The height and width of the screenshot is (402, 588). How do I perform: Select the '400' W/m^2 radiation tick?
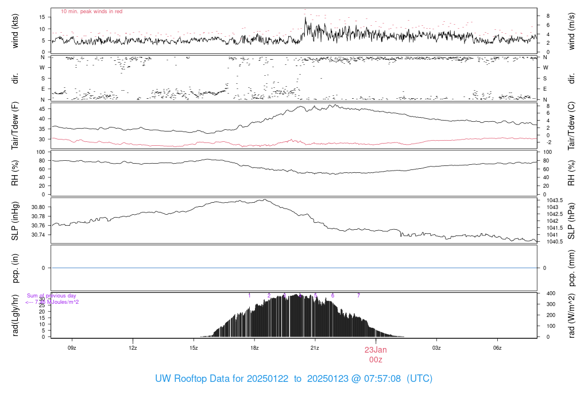pyautogui.click(x=551, y=293)
